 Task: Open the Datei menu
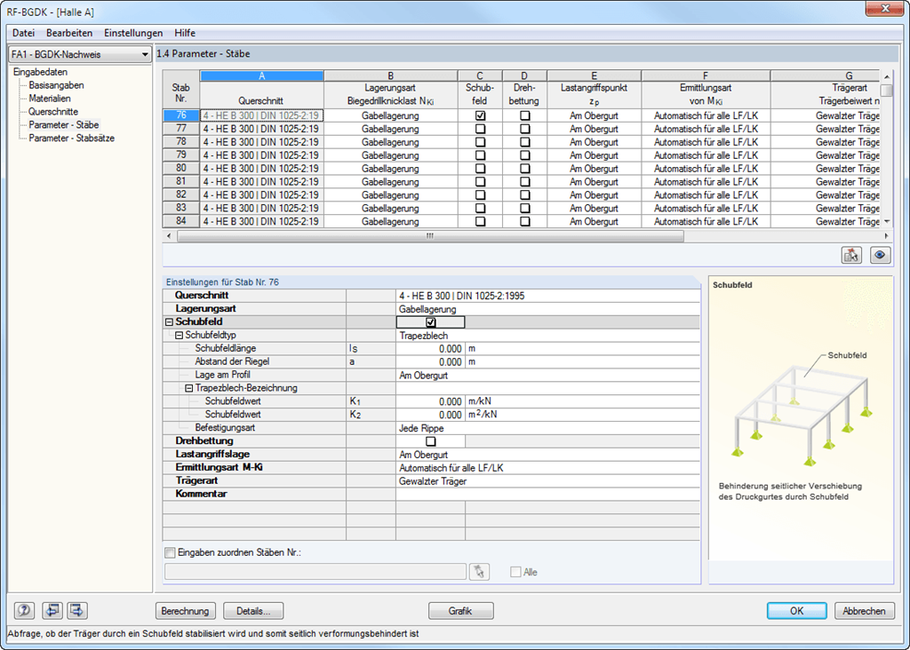[23, 33]
